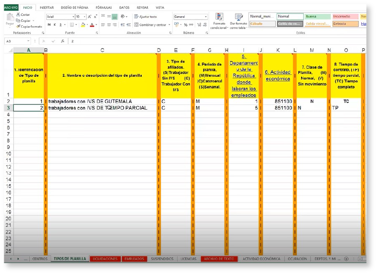Open Formato condicional menu
The height and width of the screenshot is (274, 377).
(219, 21)
